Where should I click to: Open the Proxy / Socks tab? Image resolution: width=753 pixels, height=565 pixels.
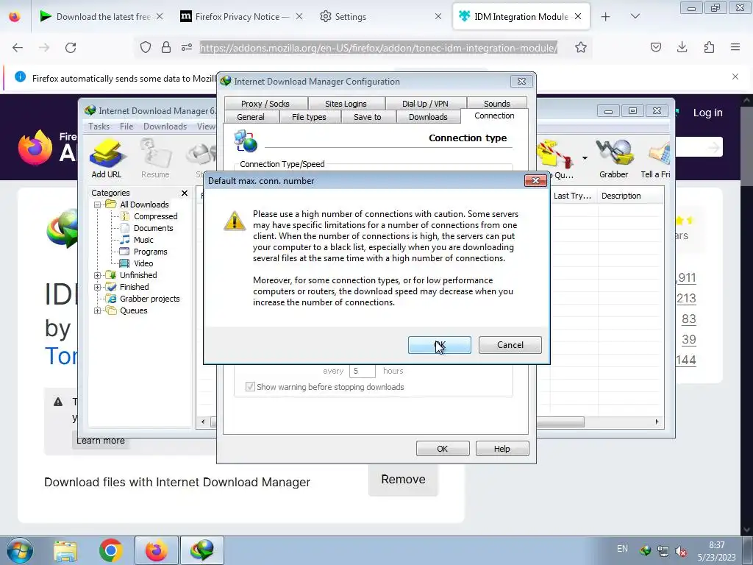265,103
